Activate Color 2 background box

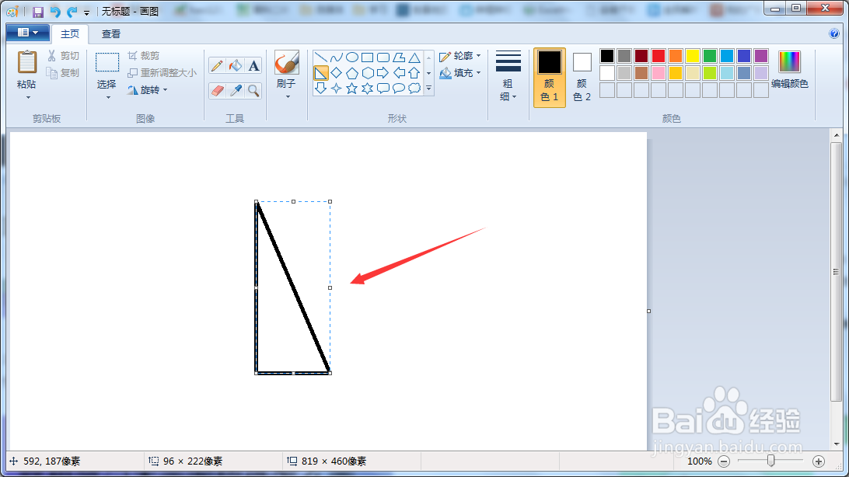pos(582,78)
